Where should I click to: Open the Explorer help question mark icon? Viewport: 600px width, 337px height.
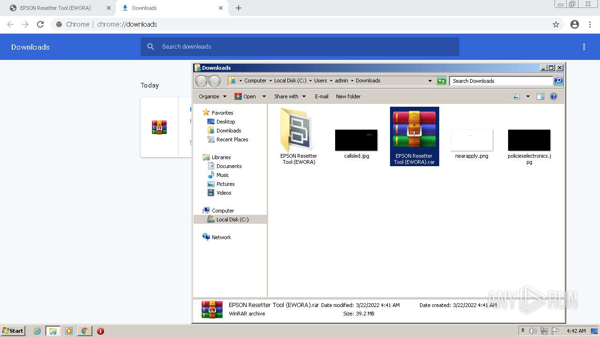tap(554, 96)
